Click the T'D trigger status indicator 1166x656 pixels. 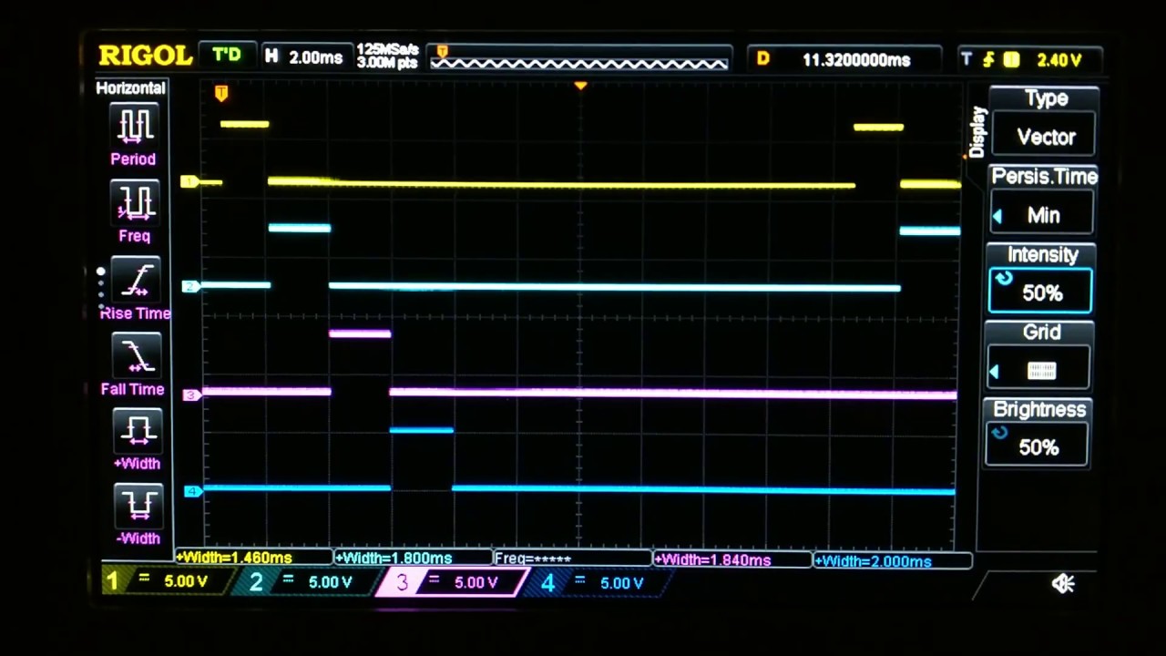[227, 56]
